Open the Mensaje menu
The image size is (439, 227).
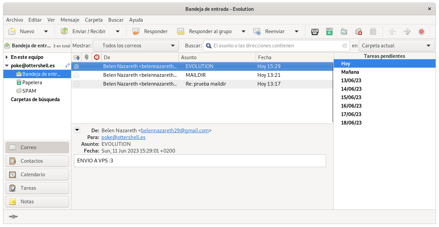(x=70, y=20)
